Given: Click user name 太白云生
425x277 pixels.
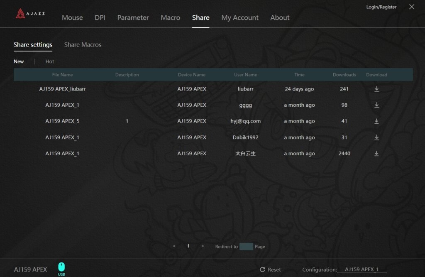Looking at the screenshot, I should 246,153.
